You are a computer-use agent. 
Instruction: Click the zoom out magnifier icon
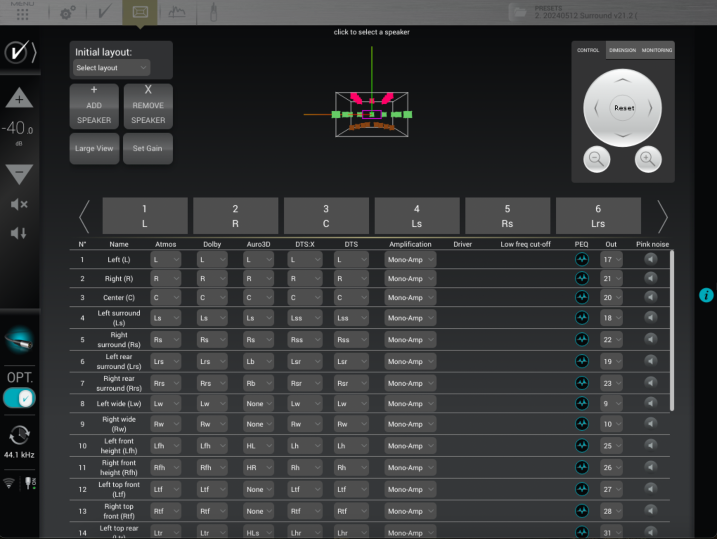click(x=596, y=159)
